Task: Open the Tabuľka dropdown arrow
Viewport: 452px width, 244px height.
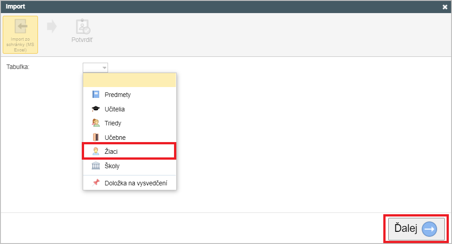Action: point(104,68)
